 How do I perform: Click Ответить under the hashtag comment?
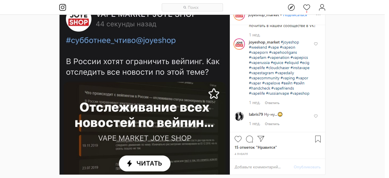tap(272, 103)
